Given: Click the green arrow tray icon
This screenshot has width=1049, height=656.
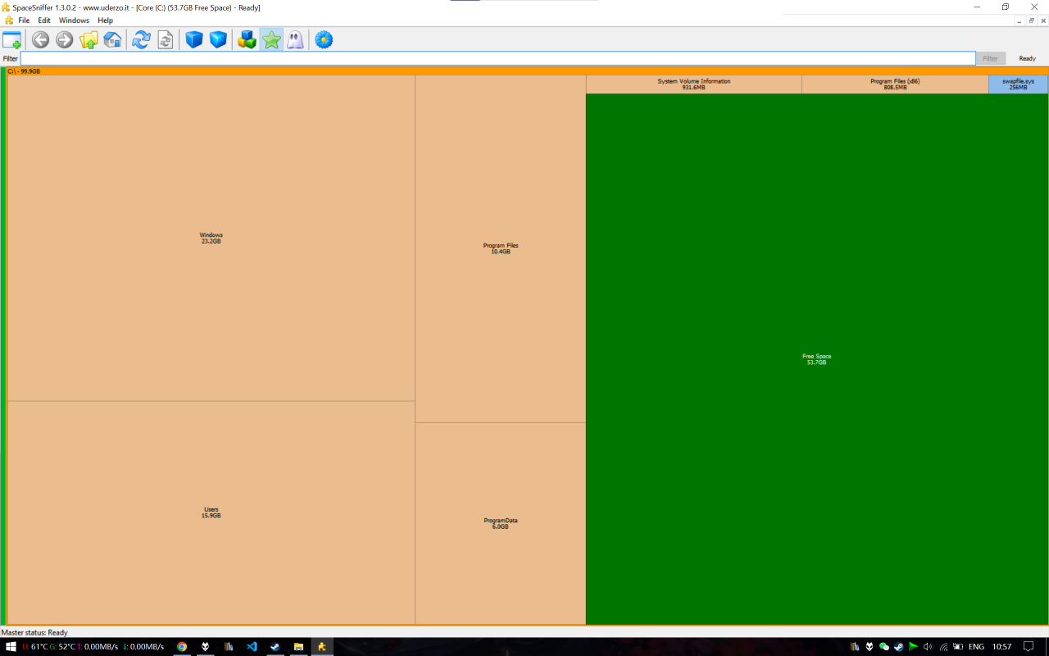Looking at the screenshot, I should coord(913,647).
